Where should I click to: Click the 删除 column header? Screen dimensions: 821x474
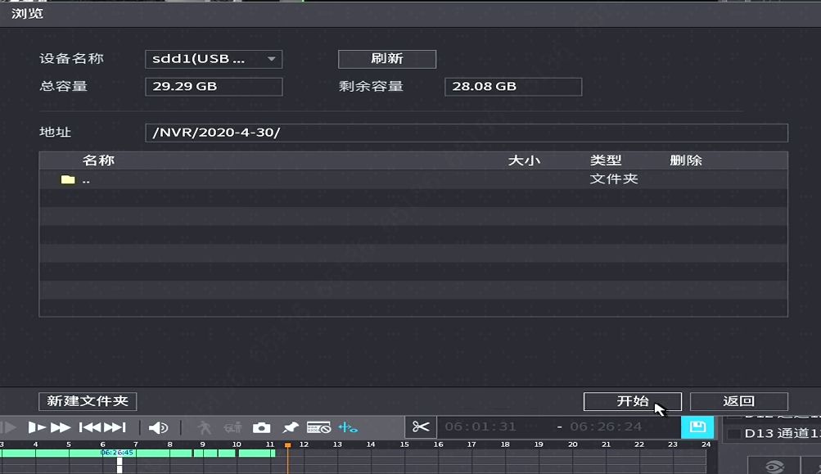tap(686, 160)
